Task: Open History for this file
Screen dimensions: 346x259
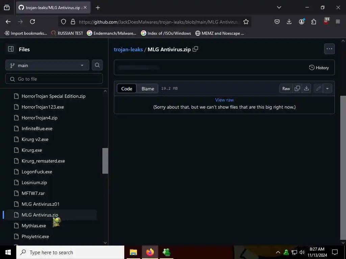Action: tap(319, 67)
